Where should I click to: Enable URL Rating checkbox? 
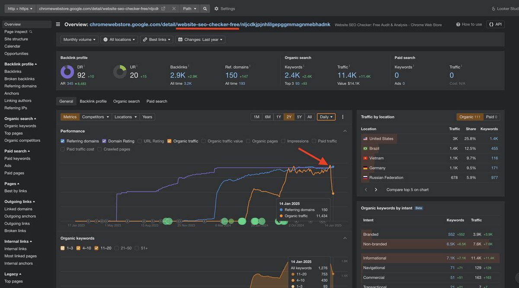pos(139,141)
